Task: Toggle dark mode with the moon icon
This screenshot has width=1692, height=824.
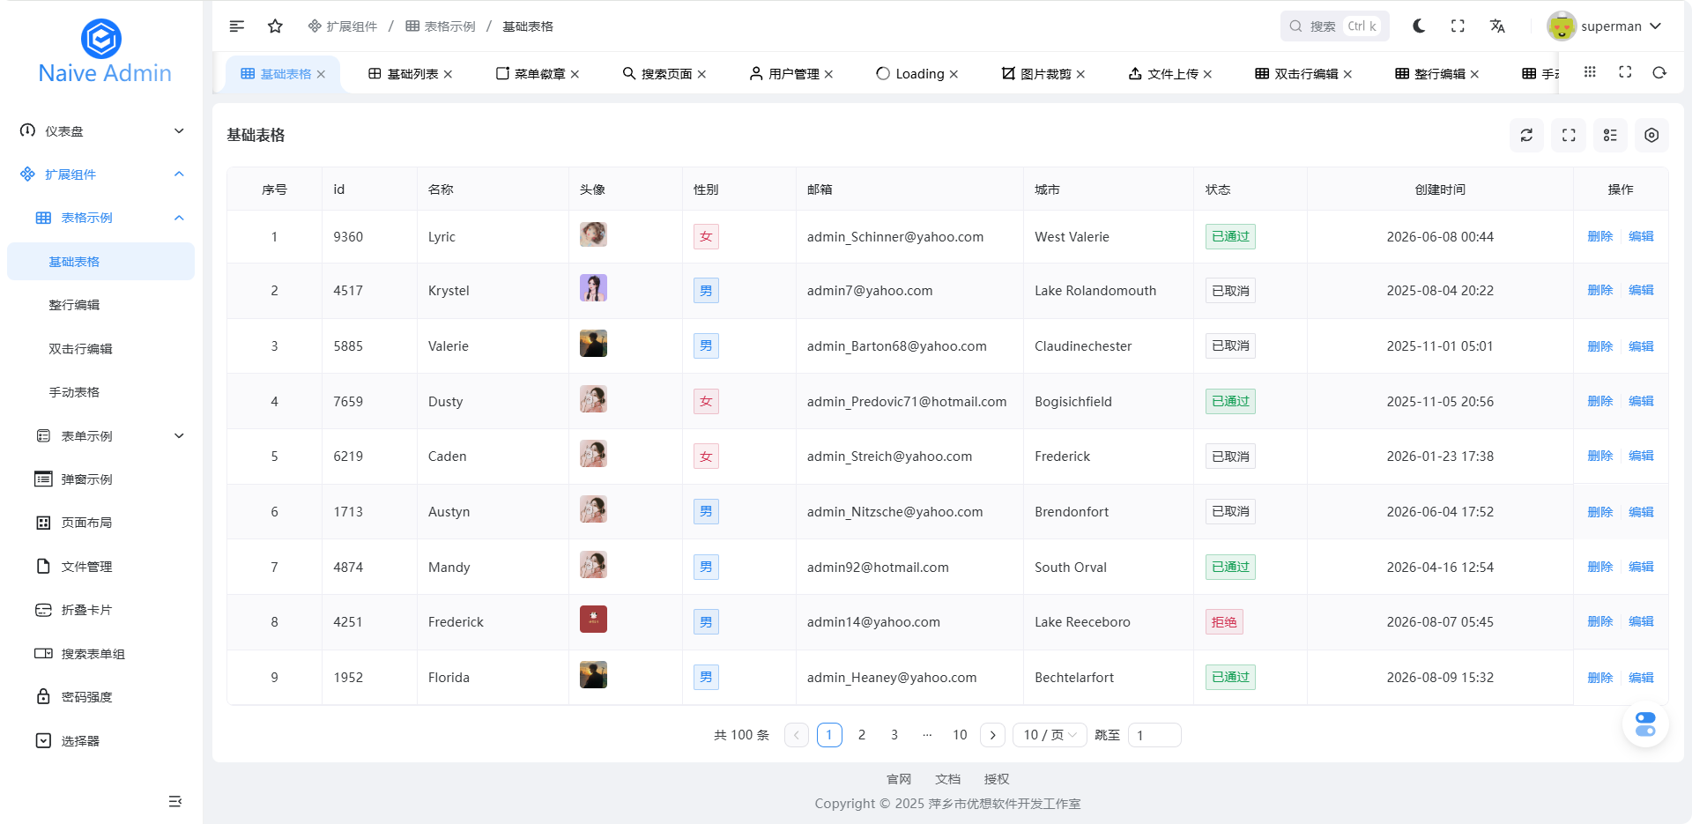Action: pyautogui.click(x=1419, y=26)
